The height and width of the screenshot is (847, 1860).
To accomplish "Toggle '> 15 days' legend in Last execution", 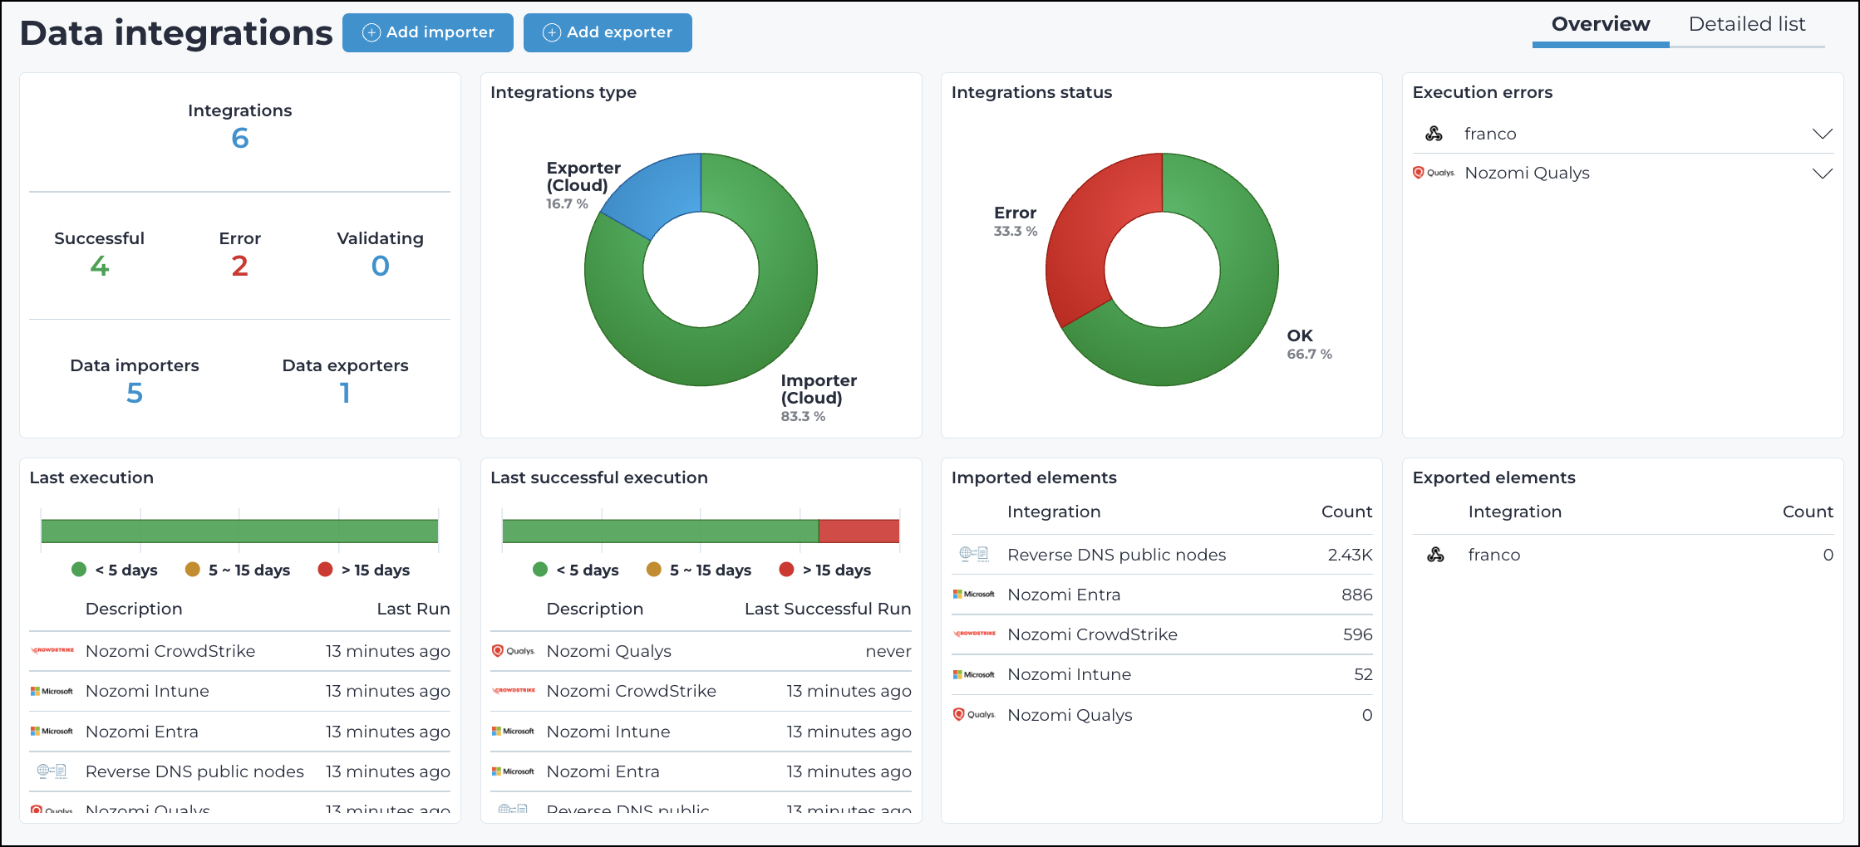I will tap(364, 570).
